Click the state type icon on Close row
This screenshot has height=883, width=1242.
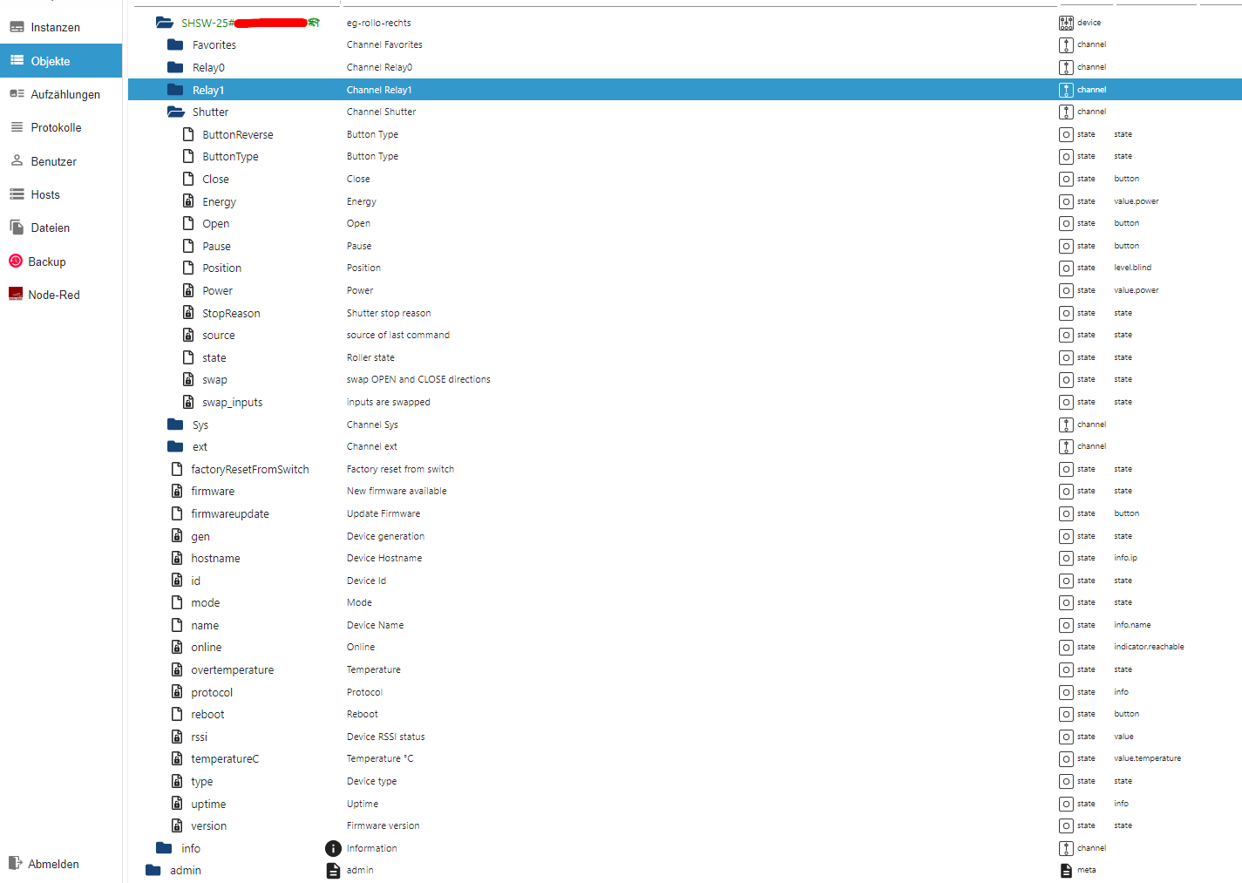tap(1066, 179)
